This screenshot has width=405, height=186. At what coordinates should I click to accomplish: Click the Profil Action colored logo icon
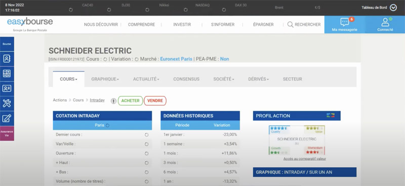[331, 116]
